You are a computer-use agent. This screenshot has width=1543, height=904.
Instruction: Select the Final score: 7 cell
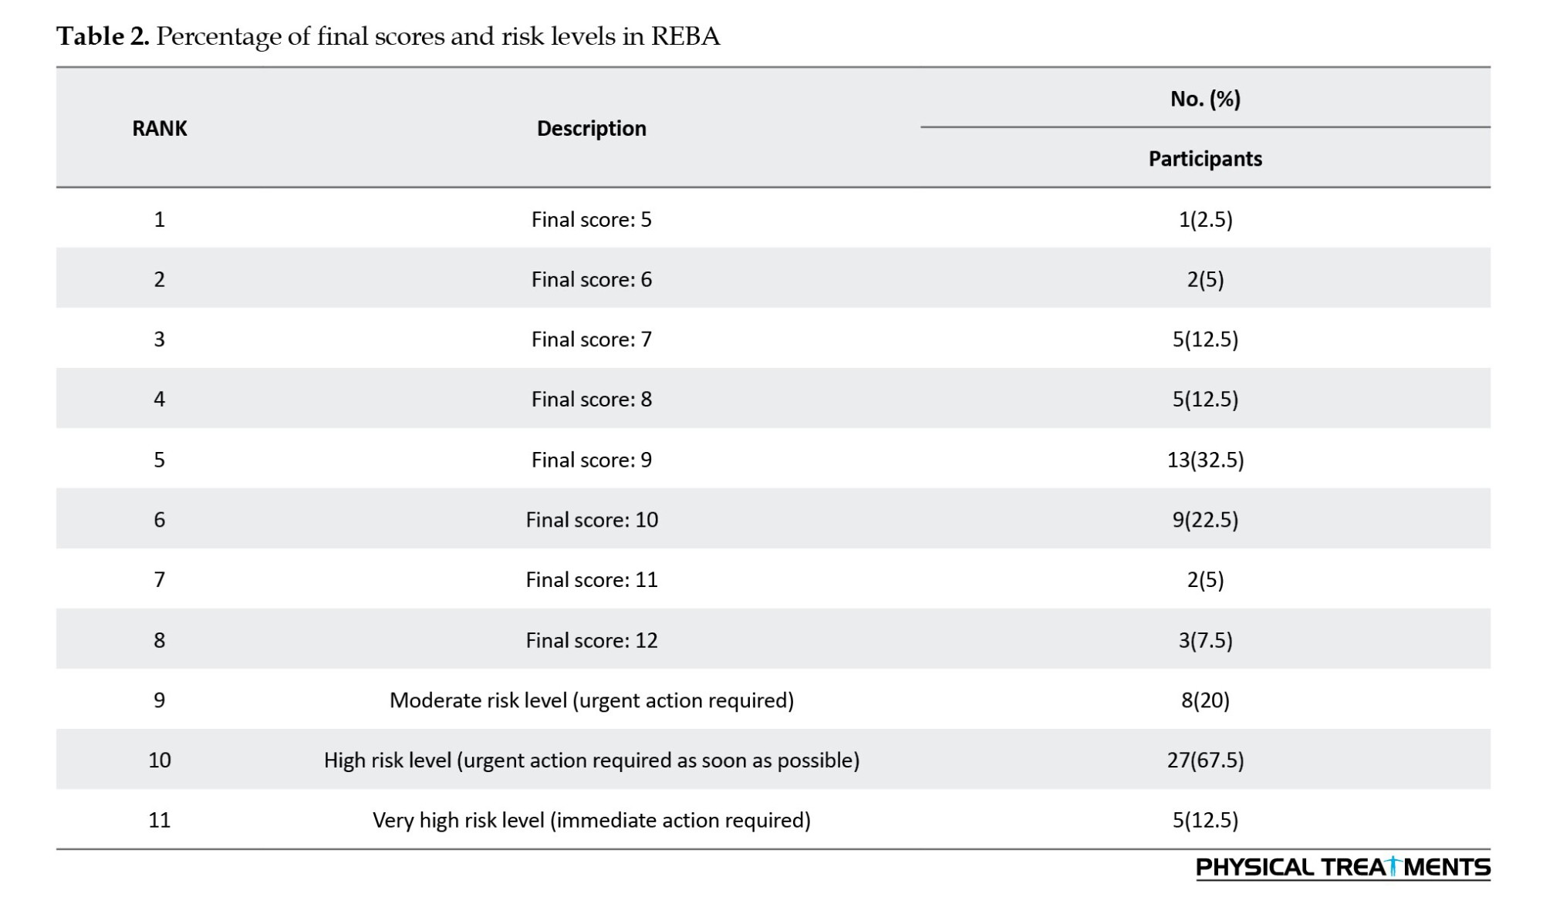click(x=591, y=339)
